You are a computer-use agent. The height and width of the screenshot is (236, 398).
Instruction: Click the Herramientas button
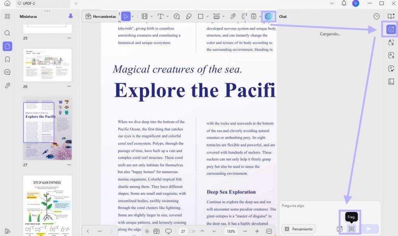point(101,16)
